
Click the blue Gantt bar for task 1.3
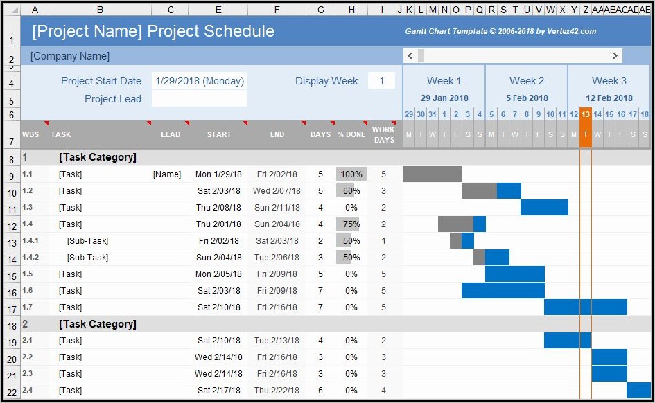(x=544, y=208)
